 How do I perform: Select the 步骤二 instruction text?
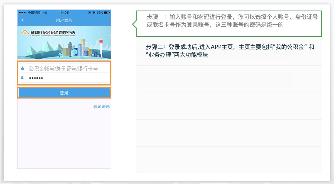point(230,51)
